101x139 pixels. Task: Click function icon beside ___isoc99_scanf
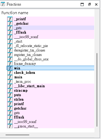tap(10, 37)
